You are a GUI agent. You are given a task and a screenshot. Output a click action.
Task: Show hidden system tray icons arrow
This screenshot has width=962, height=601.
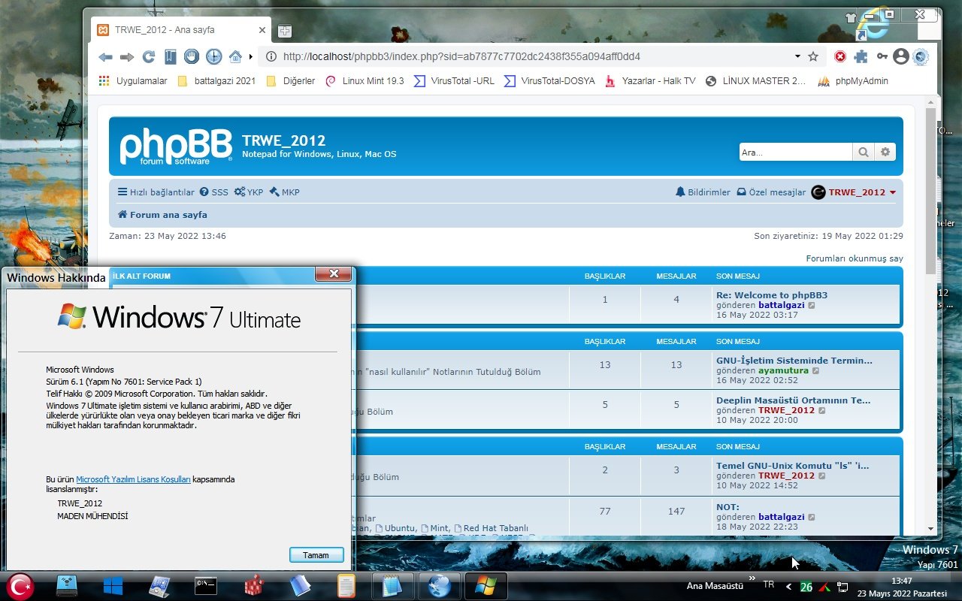[788, 587]
